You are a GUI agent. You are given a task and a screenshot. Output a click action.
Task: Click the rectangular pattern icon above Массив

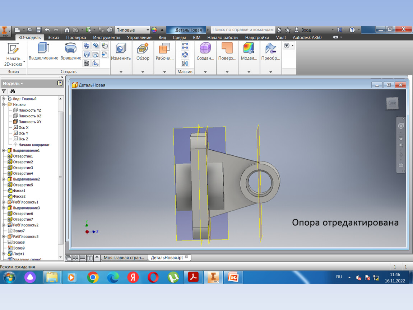tap(185, 46)
